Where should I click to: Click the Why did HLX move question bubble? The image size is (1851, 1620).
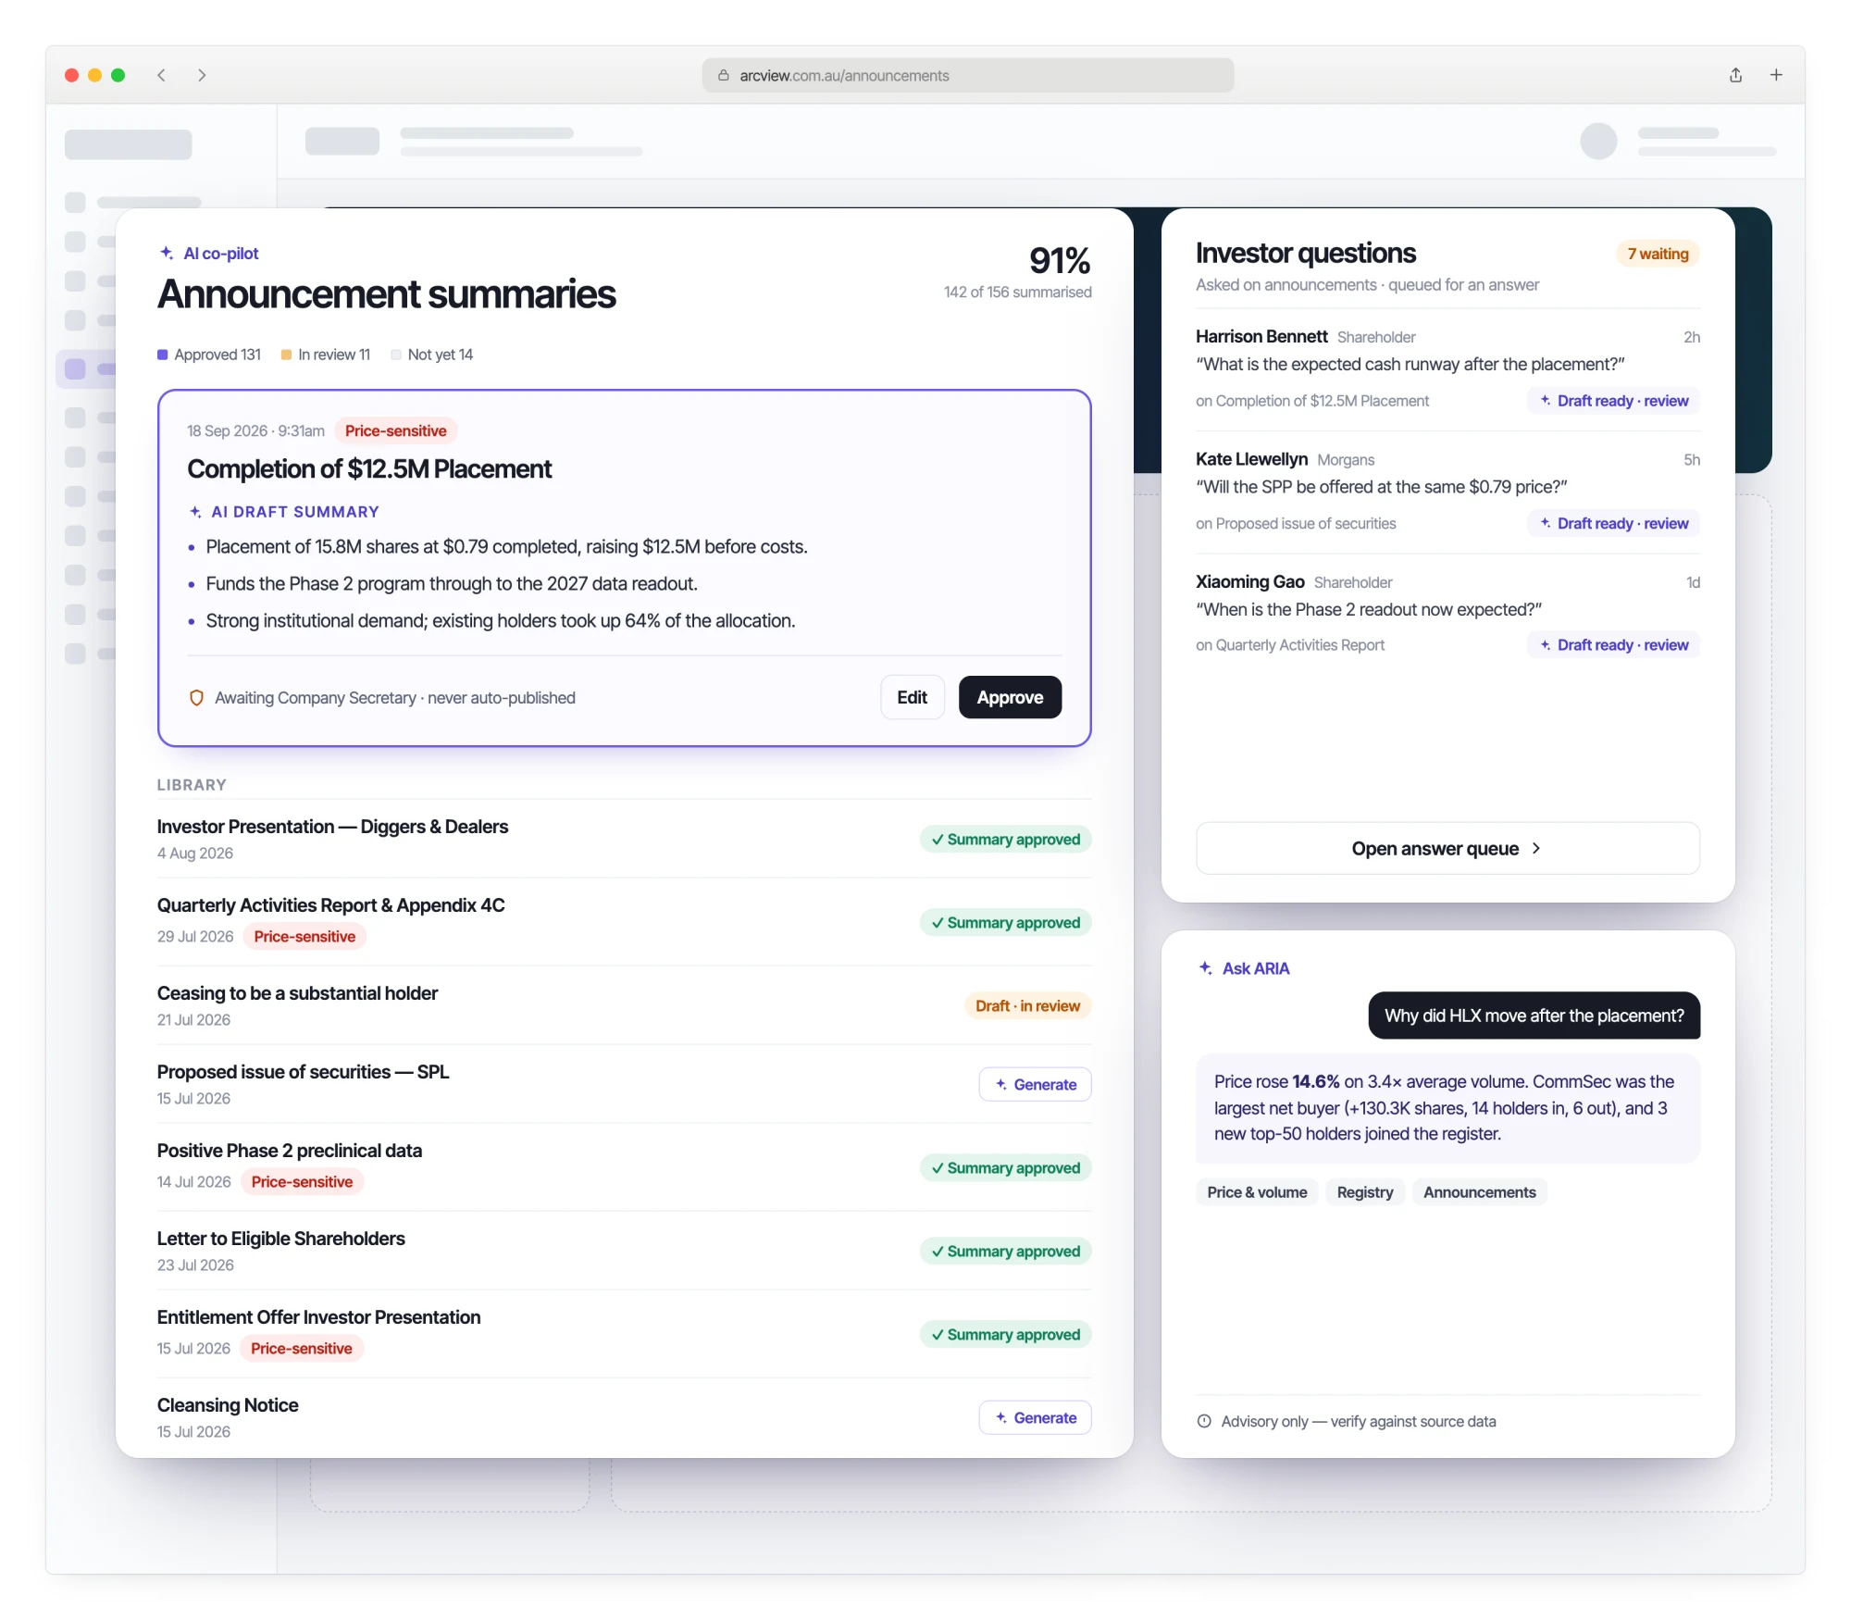pos(1534,1016)
